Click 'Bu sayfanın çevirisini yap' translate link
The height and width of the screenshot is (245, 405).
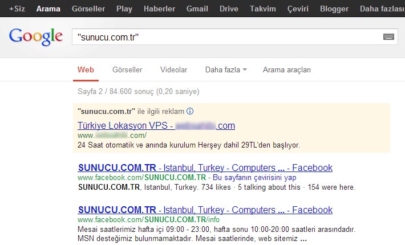(x=254, y=177)
